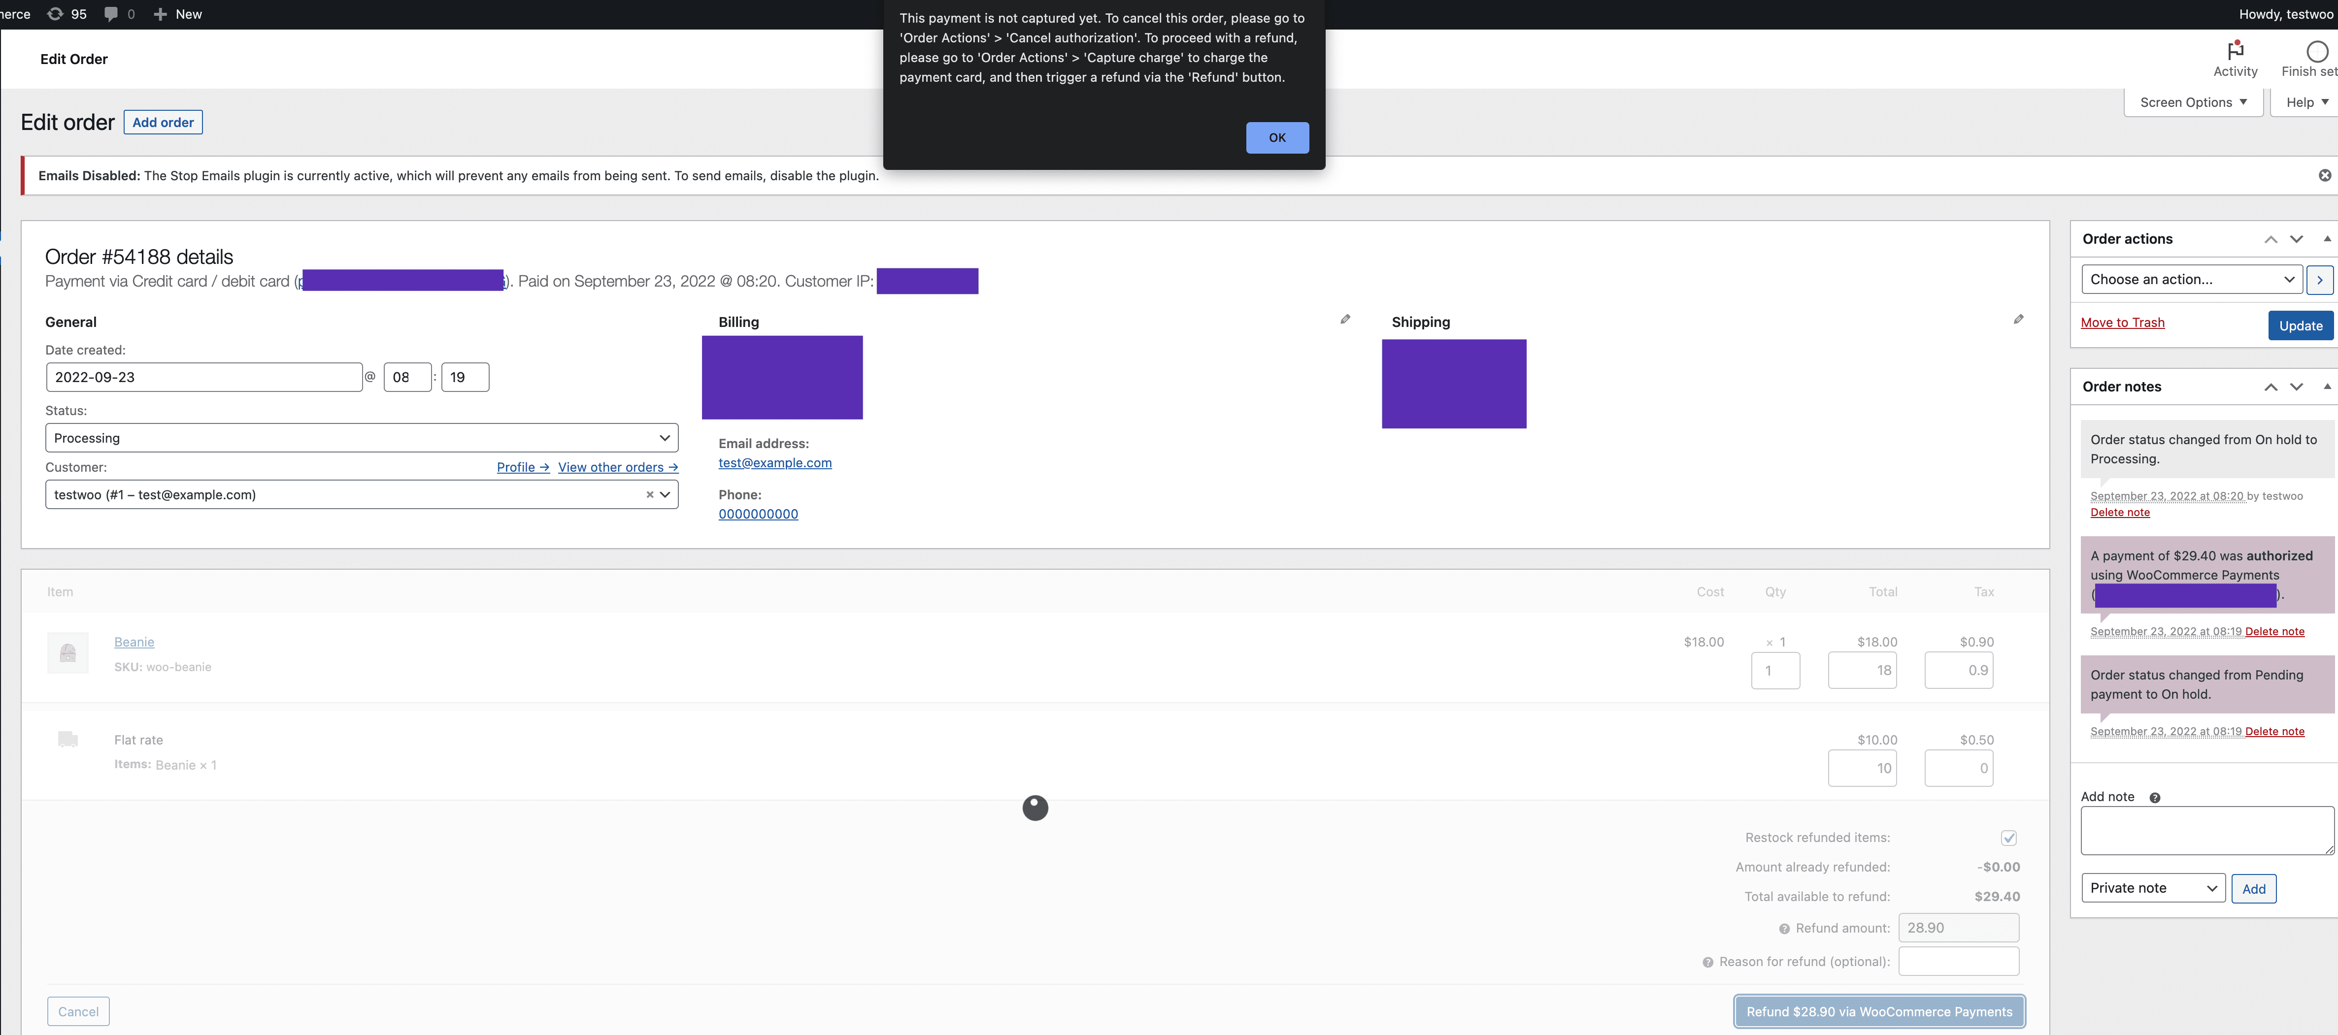Click inside the Refund amount field
2338x1035 pixels.
pos(1958,927)
